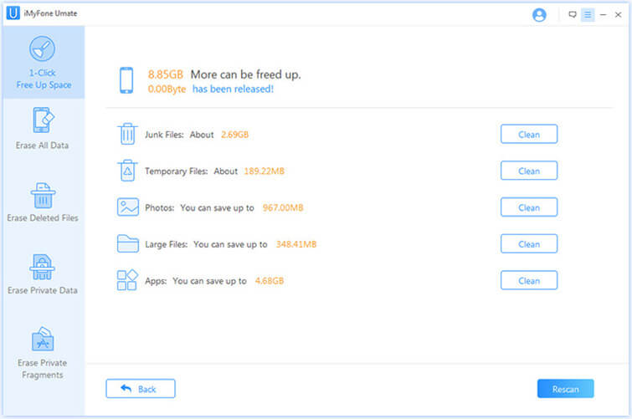Clean Photos to save 967.00MB
This screenshot has height=419, width=632.
tap(528, 207)
